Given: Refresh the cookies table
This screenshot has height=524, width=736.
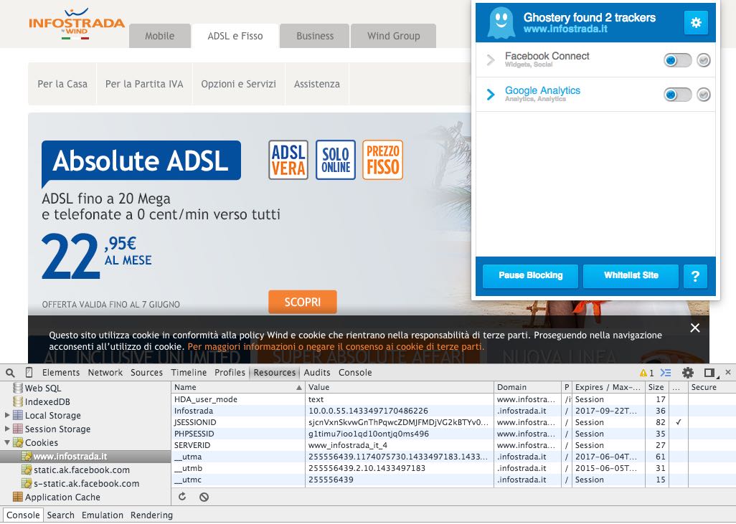Looking at the screenshot, I should tap(182, 496).
